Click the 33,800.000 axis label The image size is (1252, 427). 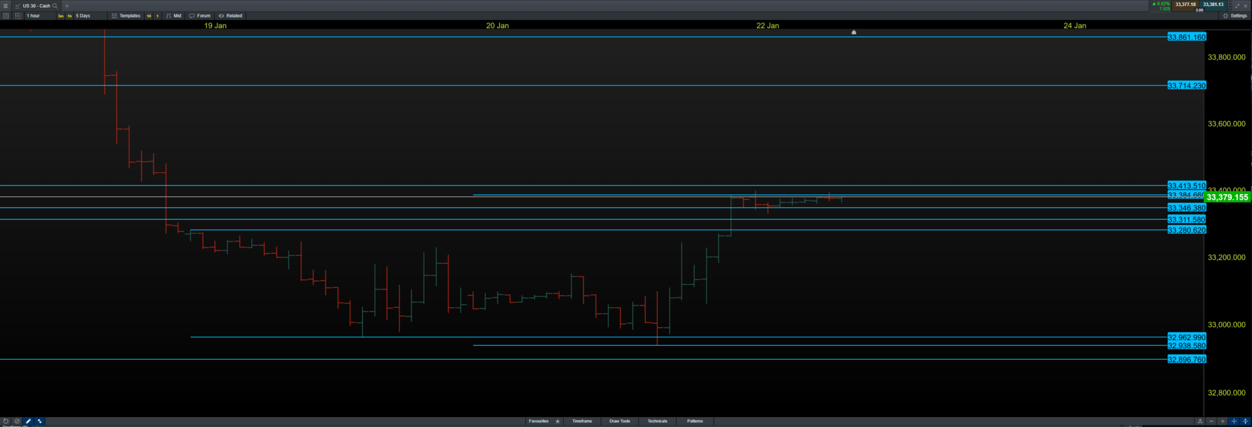coord(1226,57)
